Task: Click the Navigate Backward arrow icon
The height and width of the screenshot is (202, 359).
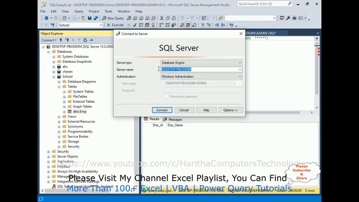Action: (46, 18)
